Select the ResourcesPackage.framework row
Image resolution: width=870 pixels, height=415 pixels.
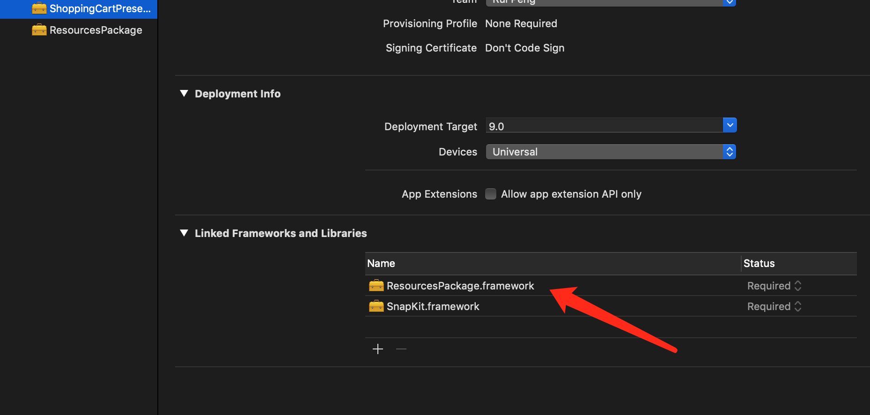tap(611, 286)
